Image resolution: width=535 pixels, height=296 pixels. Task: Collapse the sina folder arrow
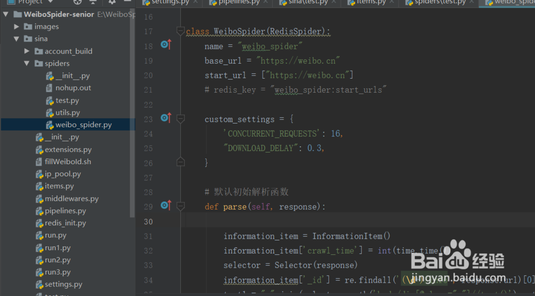click(17, 39)
